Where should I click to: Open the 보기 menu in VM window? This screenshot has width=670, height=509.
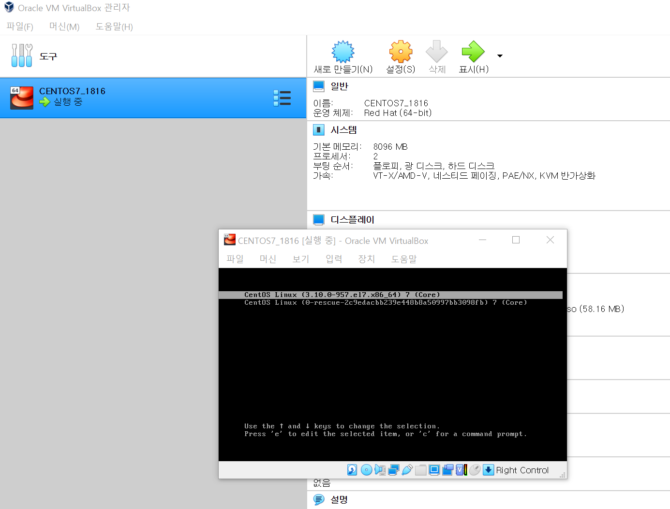pyautogui.click(x=301, y=259)
